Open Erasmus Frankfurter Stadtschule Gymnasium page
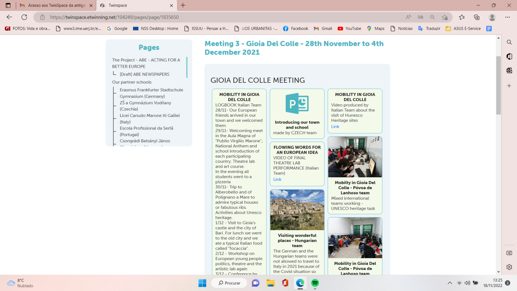 point(151,93)
